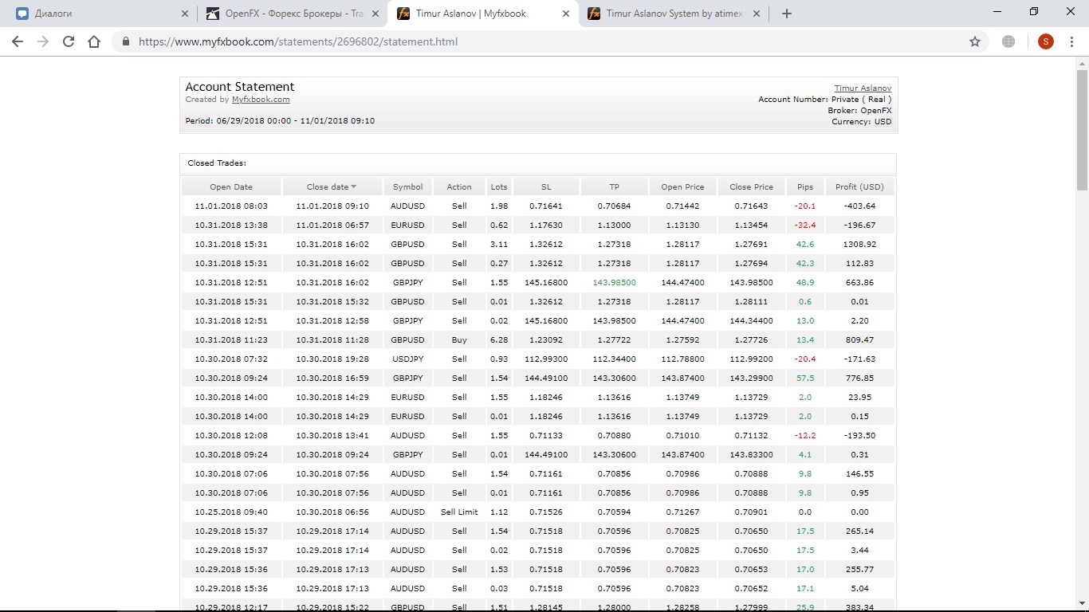Select the lots value 6.28

(x=499, y=340)
